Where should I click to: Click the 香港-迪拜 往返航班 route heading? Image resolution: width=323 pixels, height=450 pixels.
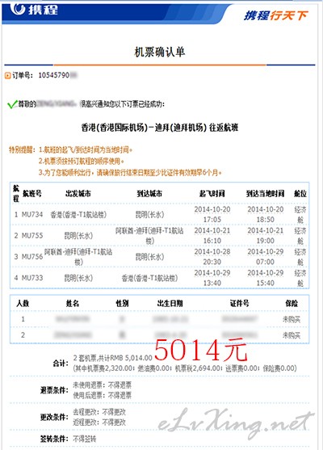tap(160, 128)
